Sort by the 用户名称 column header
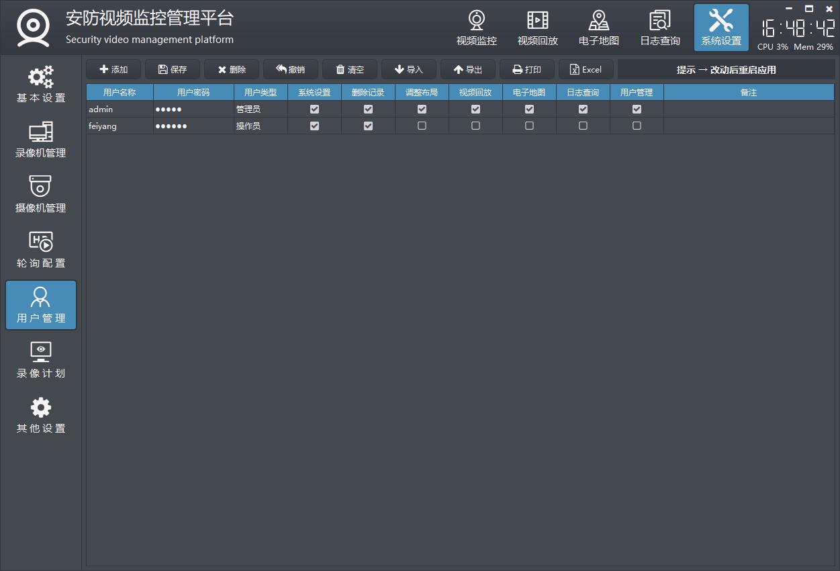The height and width of the screenshot is (571, 840). click(120, 93)
